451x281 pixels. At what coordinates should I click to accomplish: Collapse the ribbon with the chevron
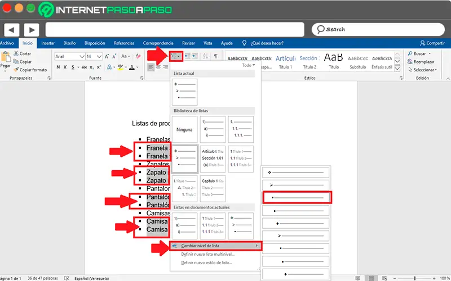448,78
